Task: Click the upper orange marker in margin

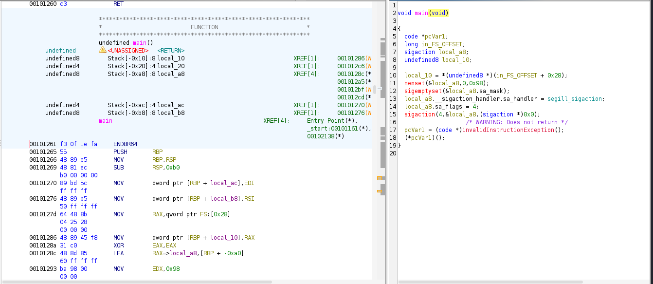Action: pyautogui.click(x=380, y=178)
